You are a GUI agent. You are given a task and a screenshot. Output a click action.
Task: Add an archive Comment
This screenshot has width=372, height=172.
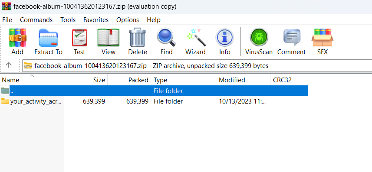pos(292,37)
